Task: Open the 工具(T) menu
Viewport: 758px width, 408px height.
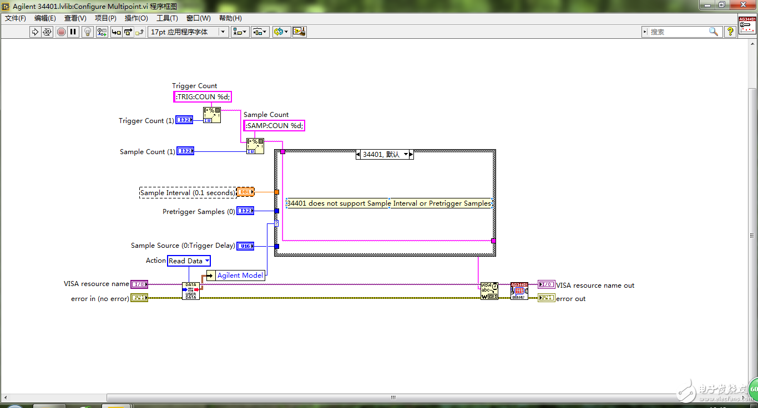Action: (x=167, y=18)
